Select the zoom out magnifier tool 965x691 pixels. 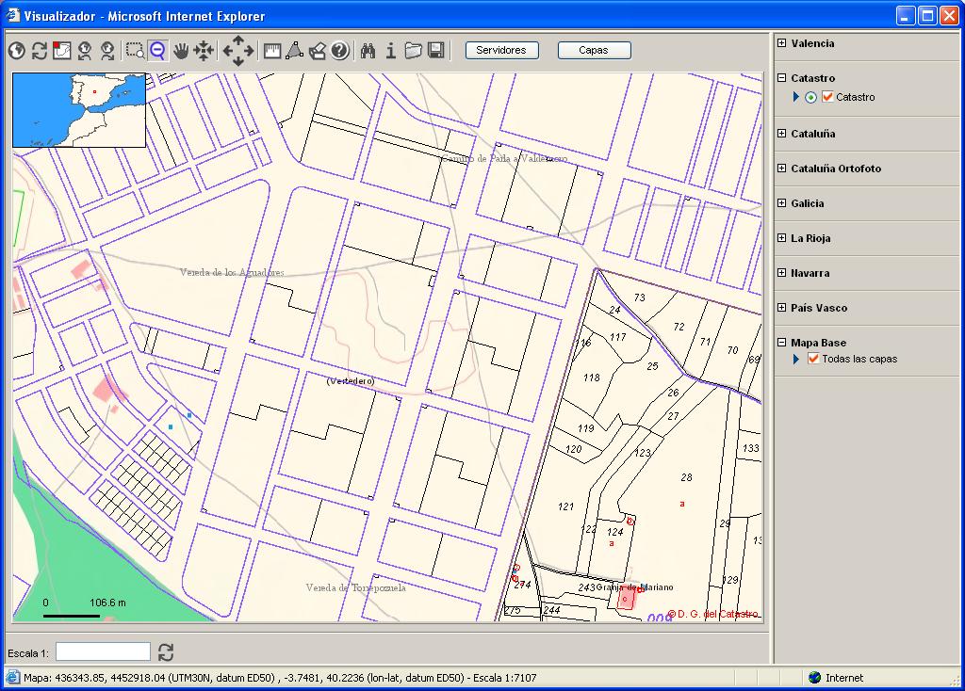(157, 51)
